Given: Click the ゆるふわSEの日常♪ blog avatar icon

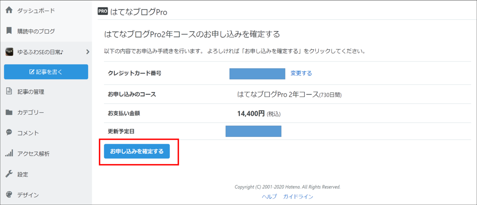Looking at the screenshot, I should click(10, 52).
